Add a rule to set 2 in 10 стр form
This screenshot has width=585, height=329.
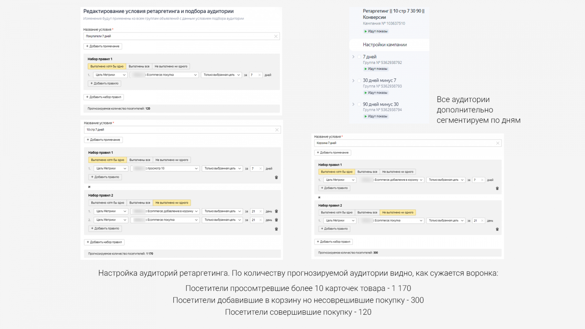pyautogui.click(x=105, y=228)
